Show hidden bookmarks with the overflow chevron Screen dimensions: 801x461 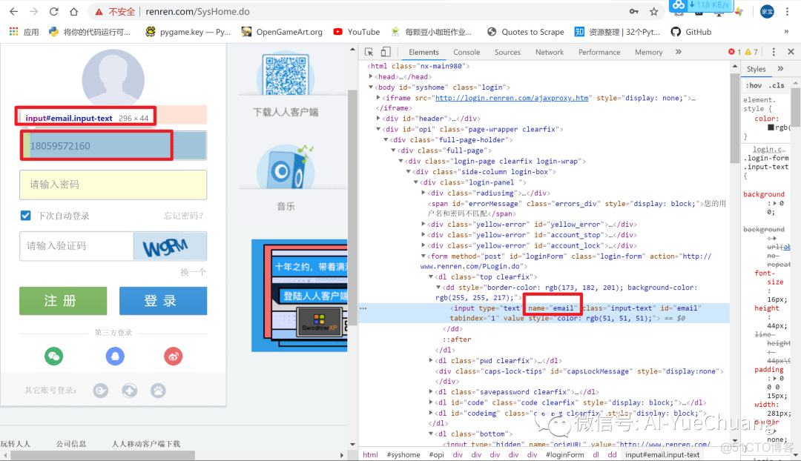(786, 32)
